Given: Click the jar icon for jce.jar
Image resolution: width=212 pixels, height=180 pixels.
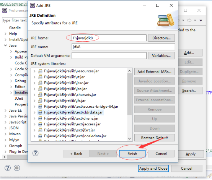Looking at the screenshot, I should coord(40,89).
